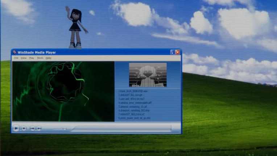Screen dimensions: 277x156
Task: Select track 3 'user.said_itFirst.txt.mp3'
Action: pos(131,99)
